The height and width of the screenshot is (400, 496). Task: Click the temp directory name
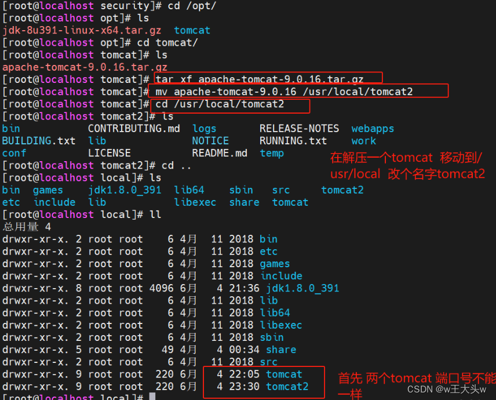[272, 154]
